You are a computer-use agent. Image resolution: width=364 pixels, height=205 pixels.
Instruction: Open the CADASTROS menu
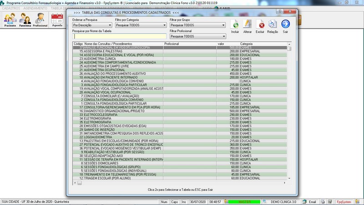(x=11, y=8)
